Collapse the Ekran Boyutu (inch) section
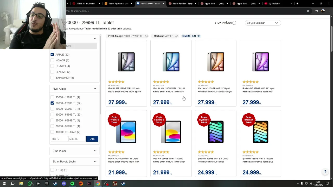The height and width of the screenshot is (187, 333). click(x=95, y=162)
